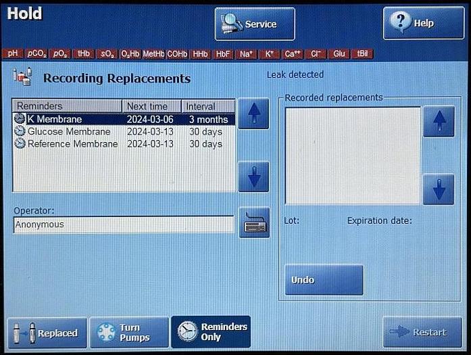Select the Ca++ parameter indicator
Screen dimensions: 471x355
pyautogui.click(x=293, y=54)
